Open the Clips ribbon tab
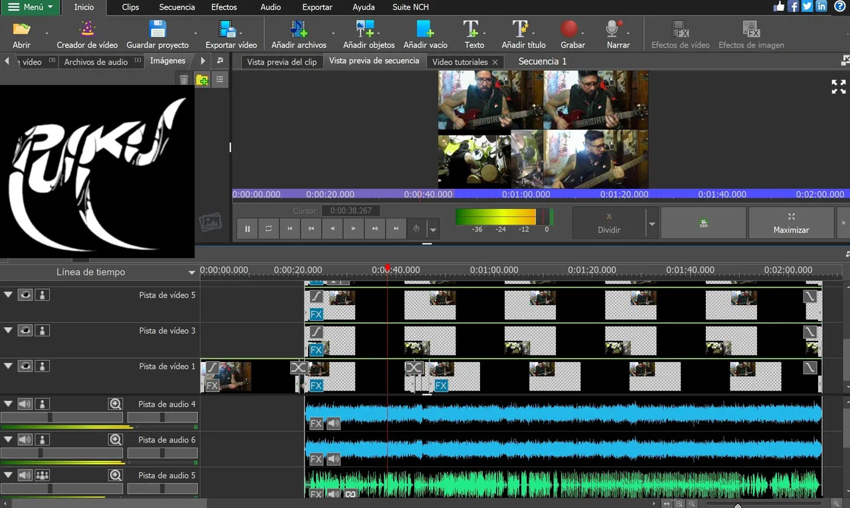The width and height of the screenshot is (850, 508). (130, 7)
